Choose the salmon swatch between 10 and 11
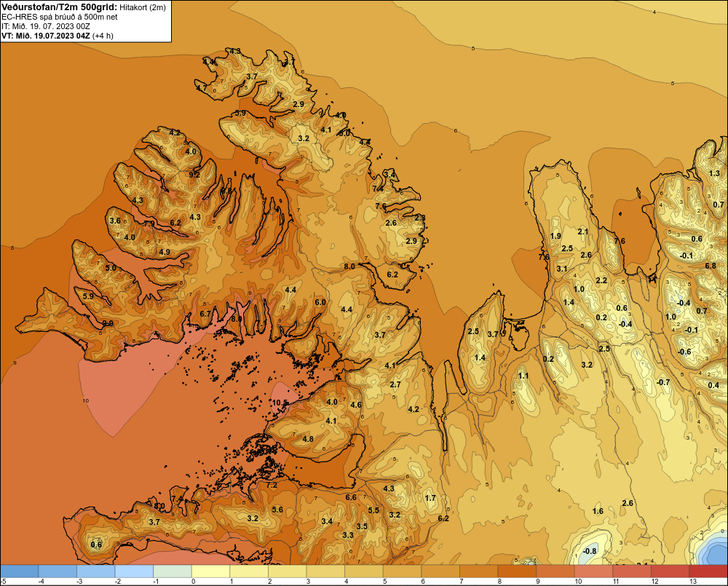This screenshot has width=728, height=586. 593,571
